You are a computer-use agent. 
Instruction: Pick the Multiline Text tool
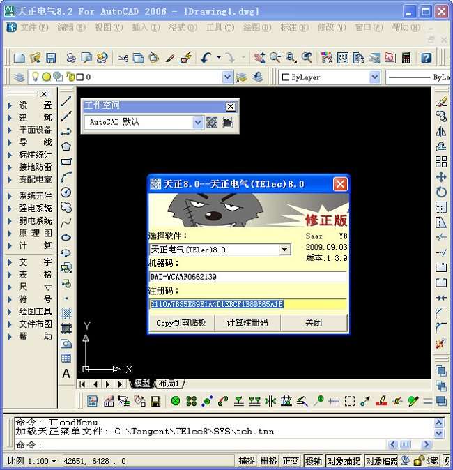point(66,374)
